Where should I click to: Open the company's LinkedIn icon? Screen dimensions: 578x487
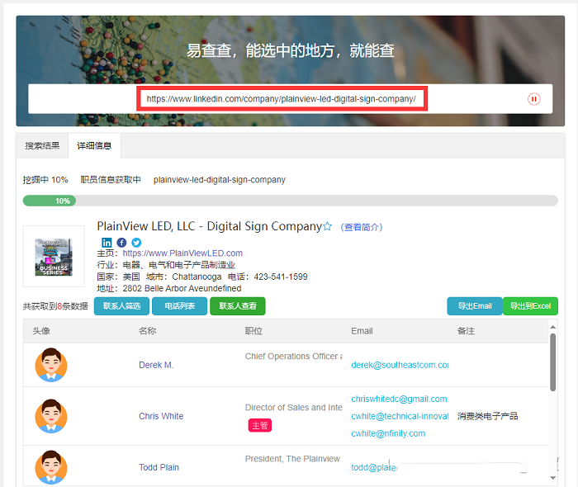107,243
